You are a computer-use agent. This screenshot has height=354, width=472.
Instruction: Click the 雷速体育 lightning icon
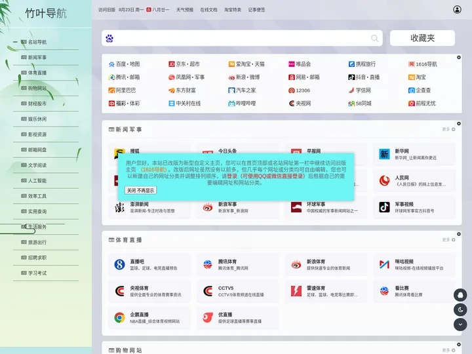[x=296, y=291]
